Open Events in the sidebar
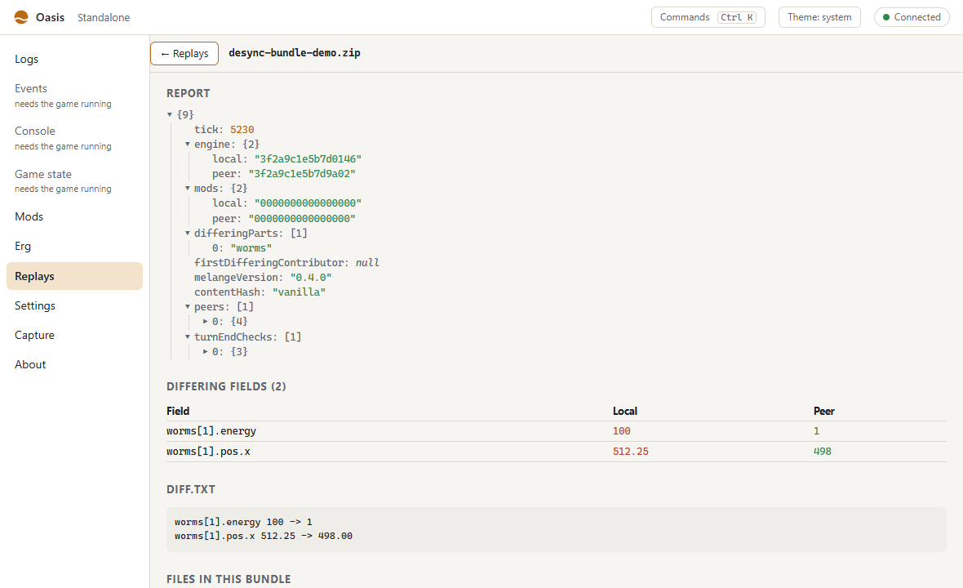The image size is (963, 588). 74,96
